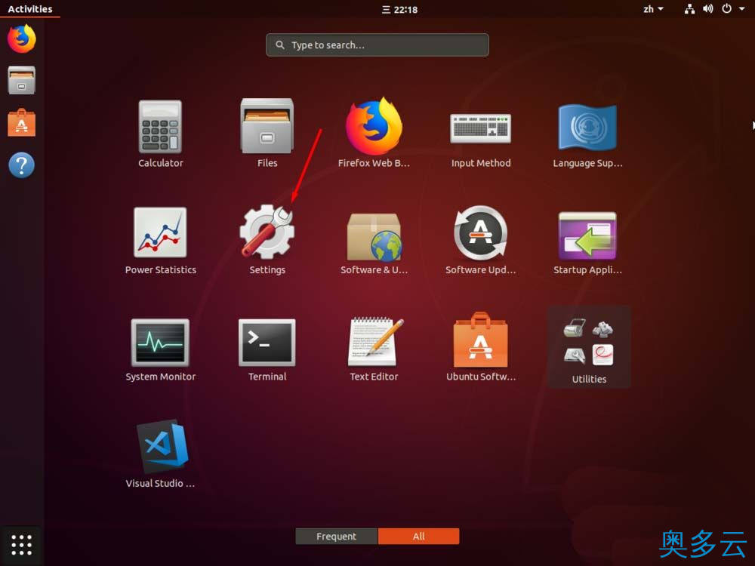Click the Activities button
This screenshot has height=566, width=755.
click(30, 8)
